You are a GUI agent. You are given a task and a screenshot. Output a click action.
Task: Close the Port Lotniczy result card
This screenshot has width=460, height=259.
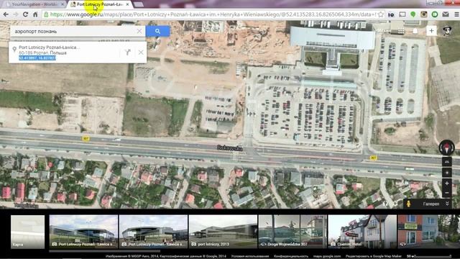point(141,53)
